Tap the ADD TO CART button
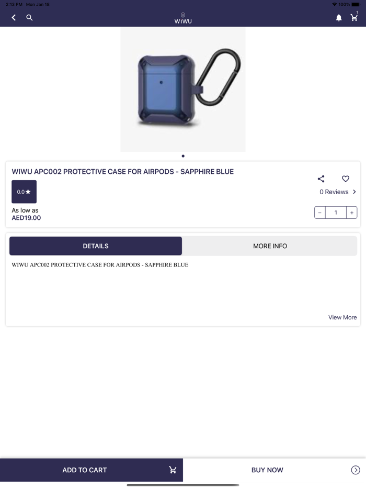This screenshot has height=489, width=366. (x=92, y=470)
